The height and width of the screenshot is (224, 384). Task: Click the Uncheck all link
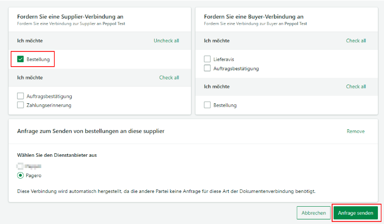tap(166, 41)
